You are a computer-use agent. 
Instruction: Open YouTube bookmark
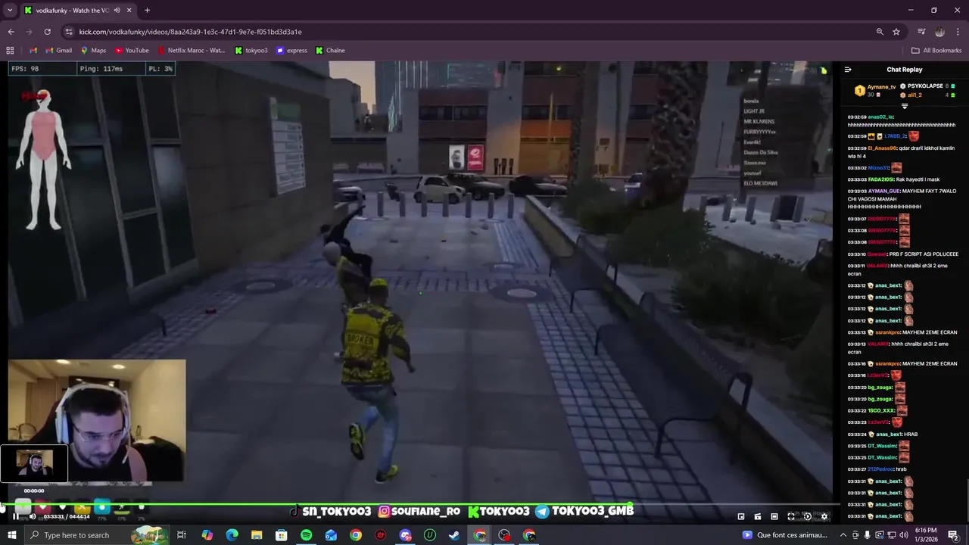tap(131, 51)
